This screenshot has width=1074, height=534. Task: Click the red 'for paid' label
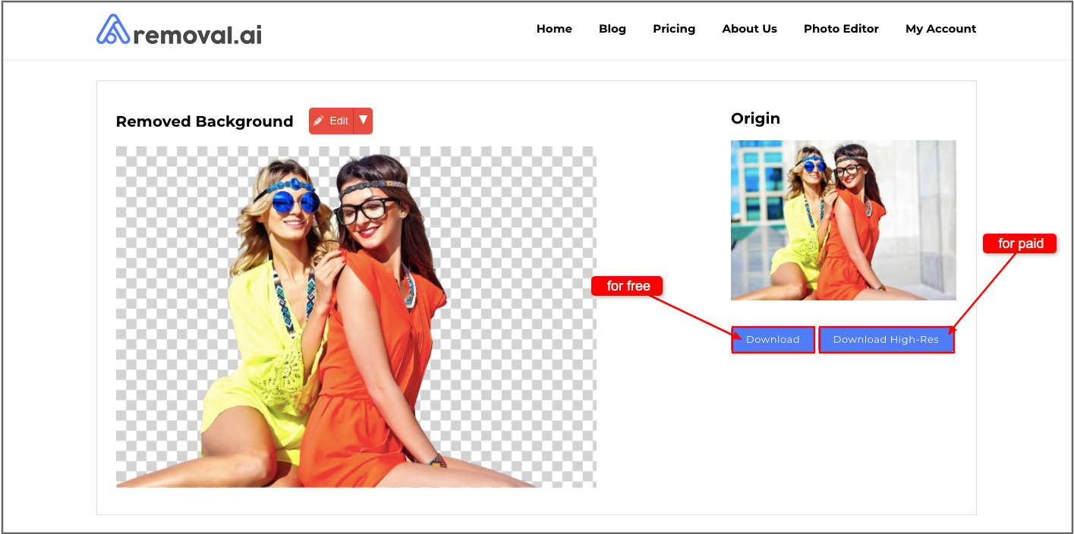coord(1020,243)
